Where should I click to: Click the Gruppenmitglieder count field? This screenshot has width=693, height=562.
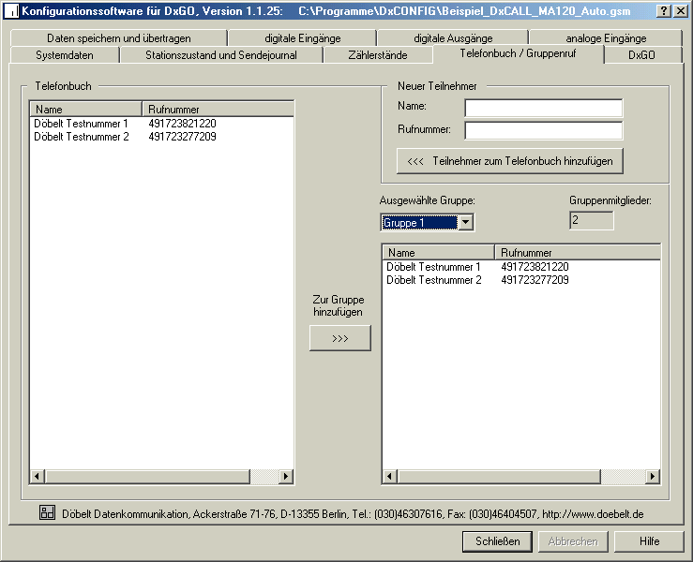tap(592, 220)
